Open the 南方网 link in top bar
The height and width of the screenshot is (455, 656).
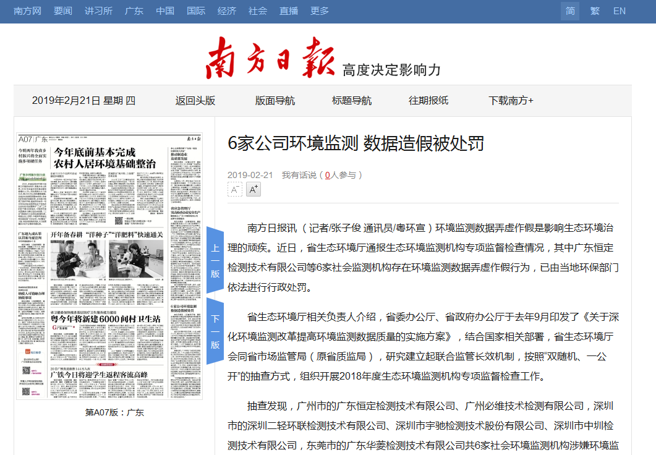tap(27, 11)
